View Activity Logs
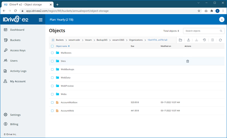 point(15,71)
